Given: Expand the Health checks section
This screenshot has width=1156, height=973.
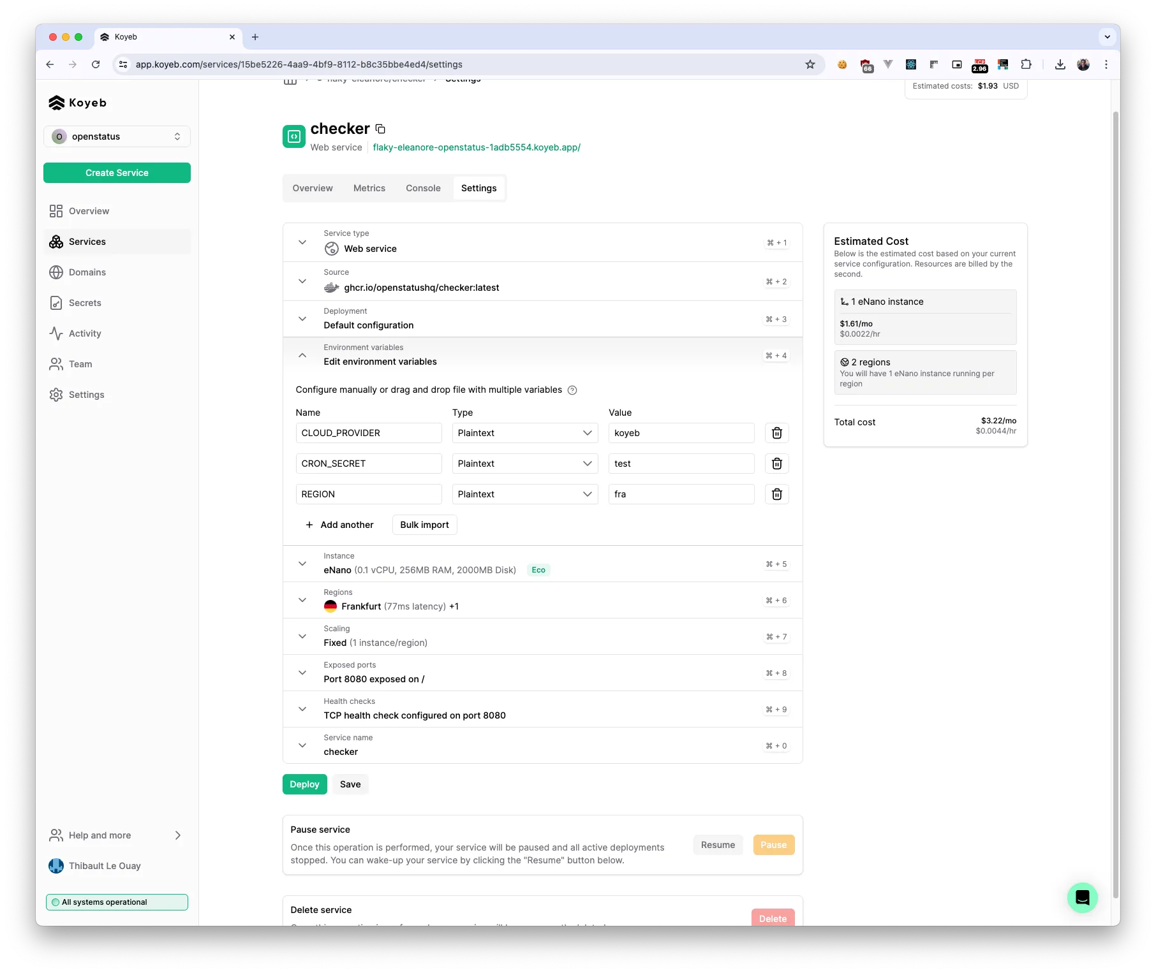Looking at the screenshot, I should pyautogui.click(x=302, y=709).
